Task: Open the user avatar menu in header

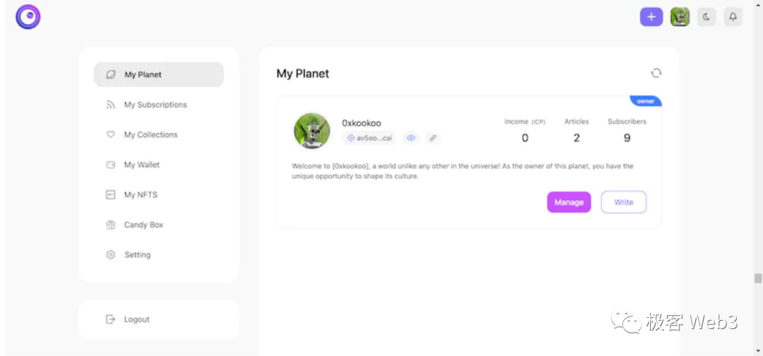Action: click(x=680, y=17)
